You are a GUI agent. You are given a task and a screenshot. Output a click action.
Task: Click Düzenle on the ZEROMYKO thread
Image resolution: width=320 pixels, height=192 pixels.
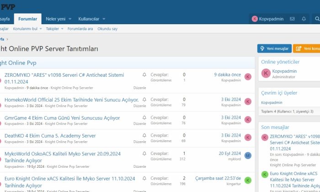click(x=139, y=87)
